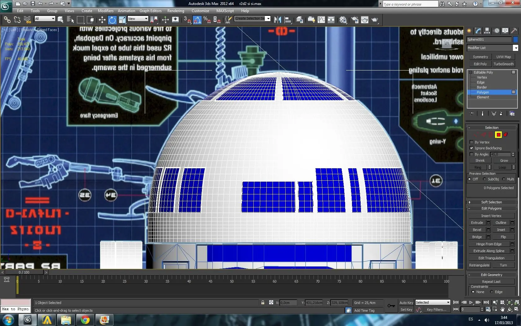Choose the Select Object tool
Viewport: 521px width, 326px height.
pos(60,20)
